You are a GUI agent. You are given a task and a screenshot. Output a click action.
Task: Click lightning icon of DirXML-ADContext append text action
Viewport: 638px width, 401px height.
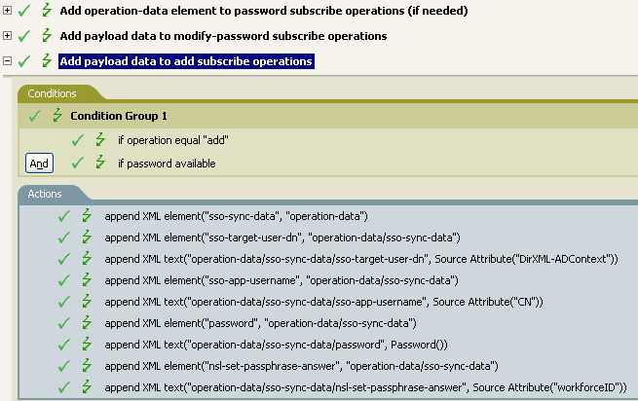click(x=87, y=259)
